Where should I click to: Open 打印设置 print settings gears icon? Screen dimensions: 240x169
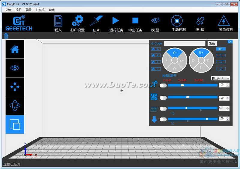point(77,21)
